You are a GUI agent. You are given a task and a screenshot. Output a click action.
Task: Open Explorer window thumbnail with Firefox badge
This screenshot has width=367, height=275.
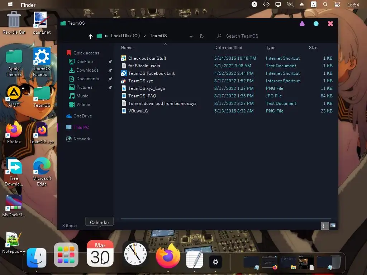pyautogui.click(x=269, y=262)
